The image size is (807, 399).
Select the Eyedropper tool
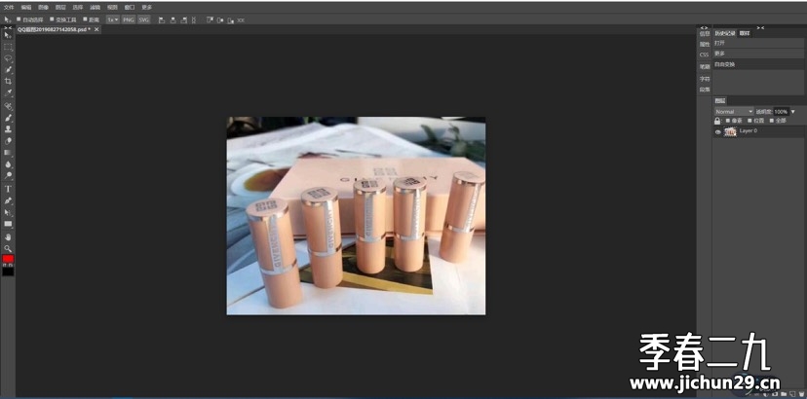pyautogui.click(x=8, y=93)
